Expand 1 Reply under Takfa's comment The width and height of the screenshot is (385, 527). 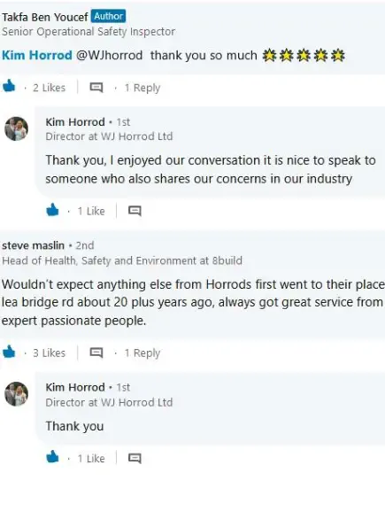(142, 88)
